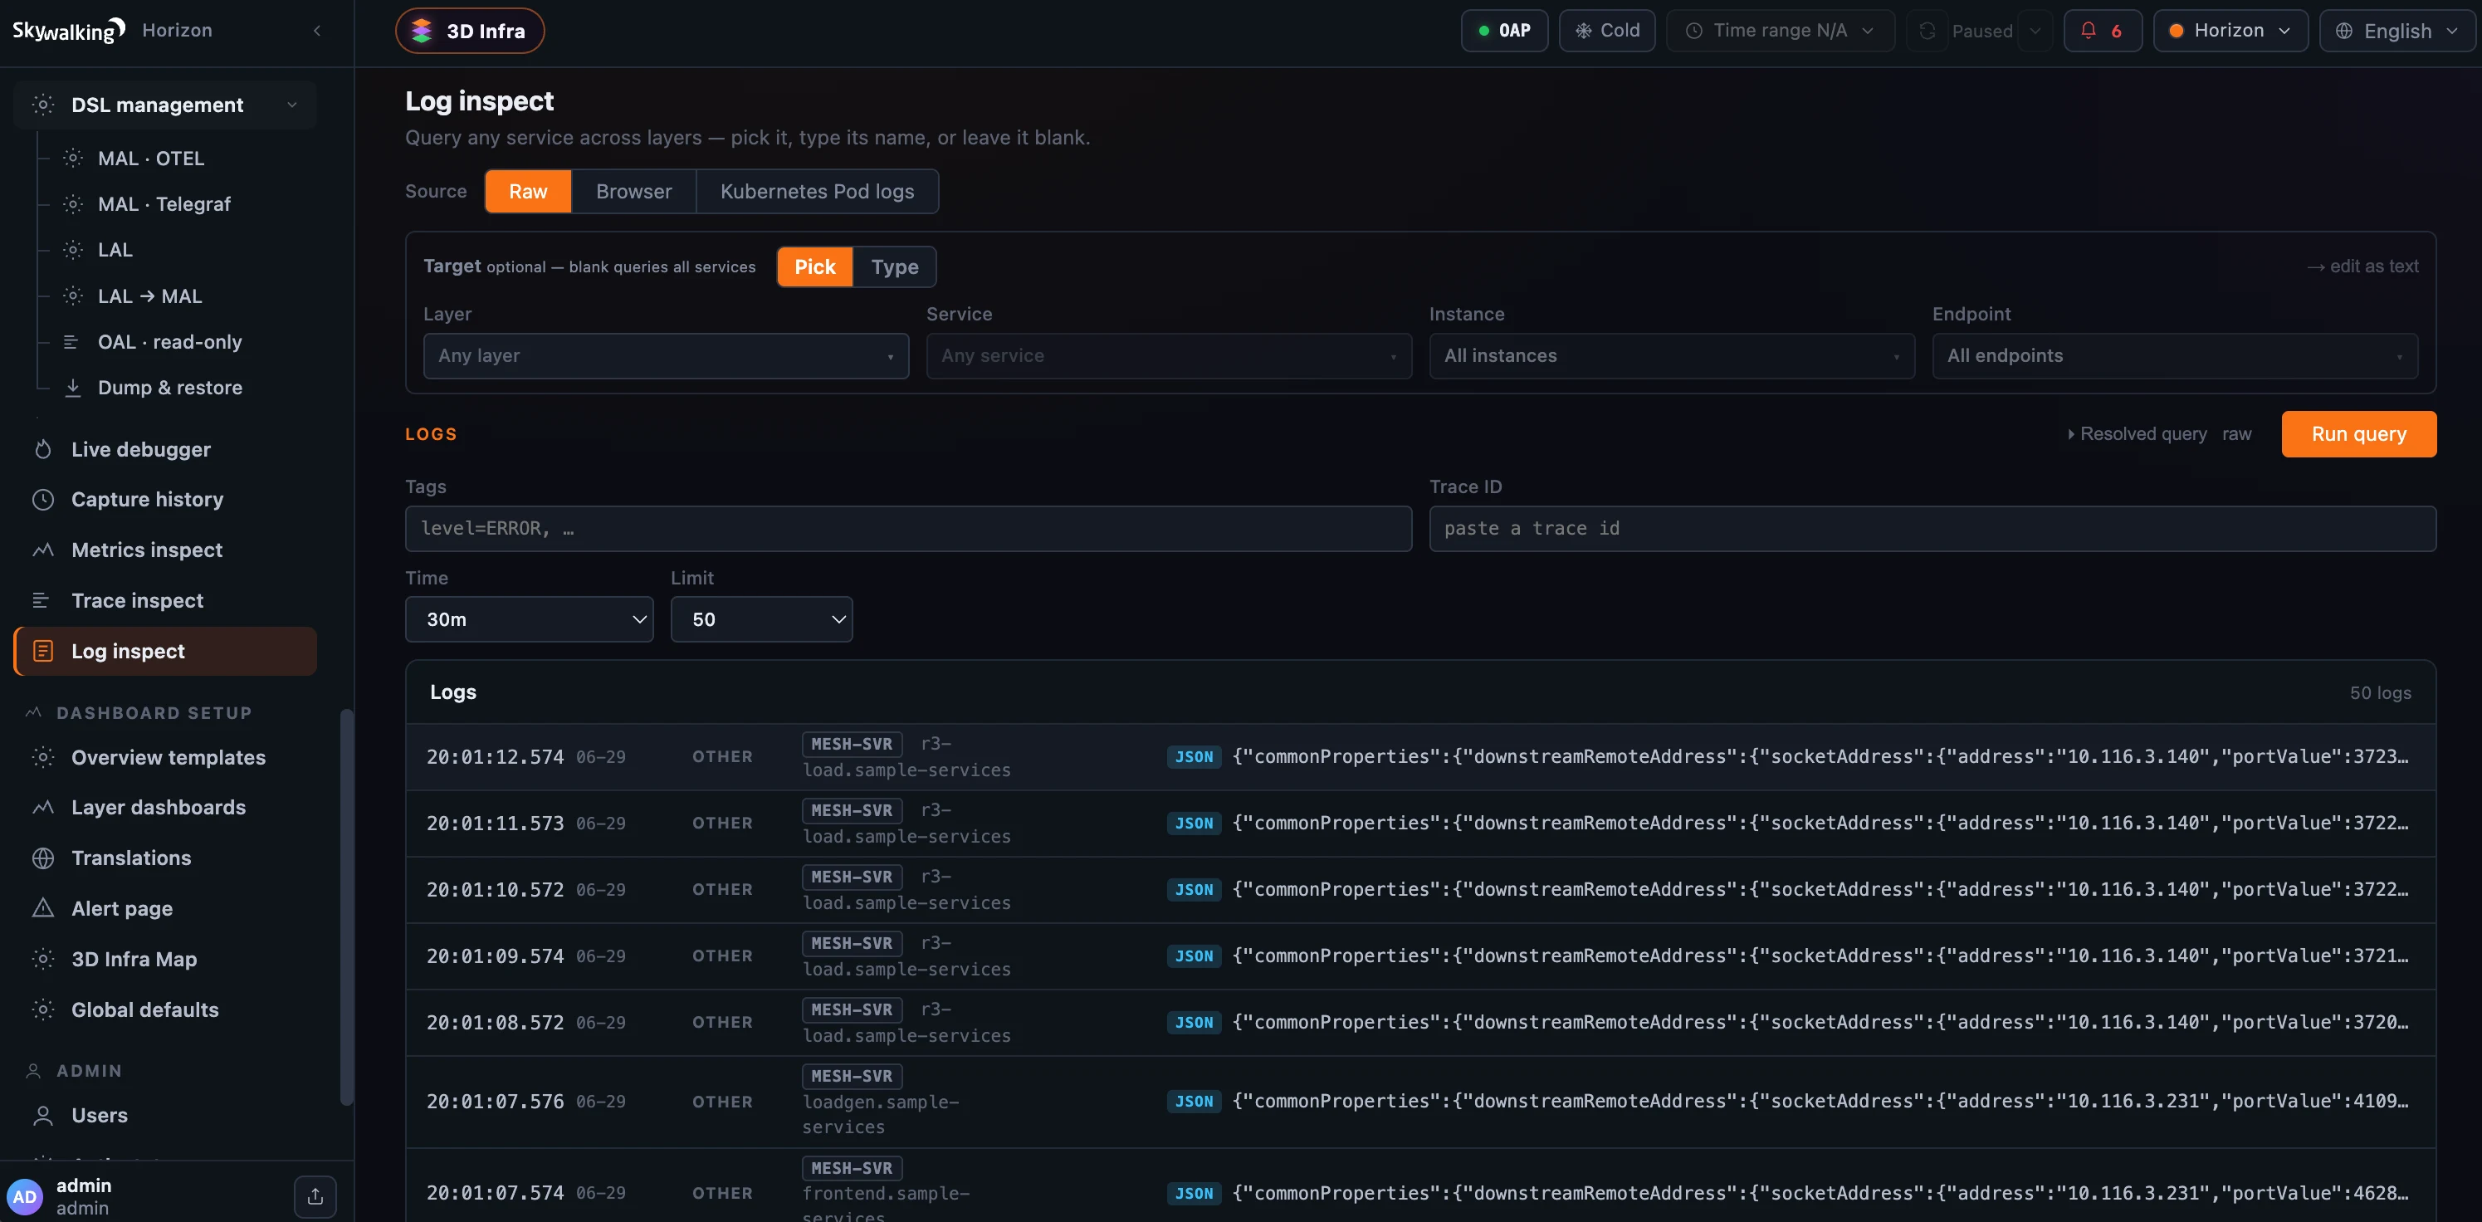Viewport: 2482px width, 1222px height.
Task: Click the Global defaults gear icon
Action: (43, 1010)
